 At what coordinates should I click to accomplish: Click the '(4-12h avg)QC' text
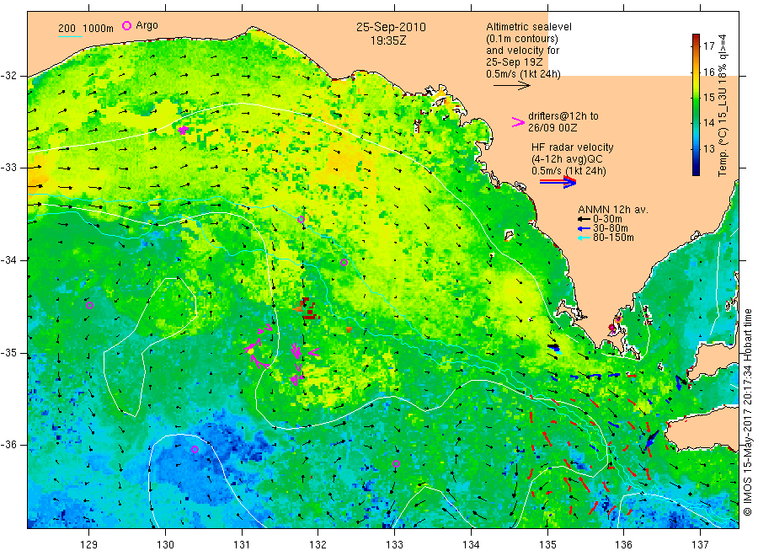click(567, 159)
